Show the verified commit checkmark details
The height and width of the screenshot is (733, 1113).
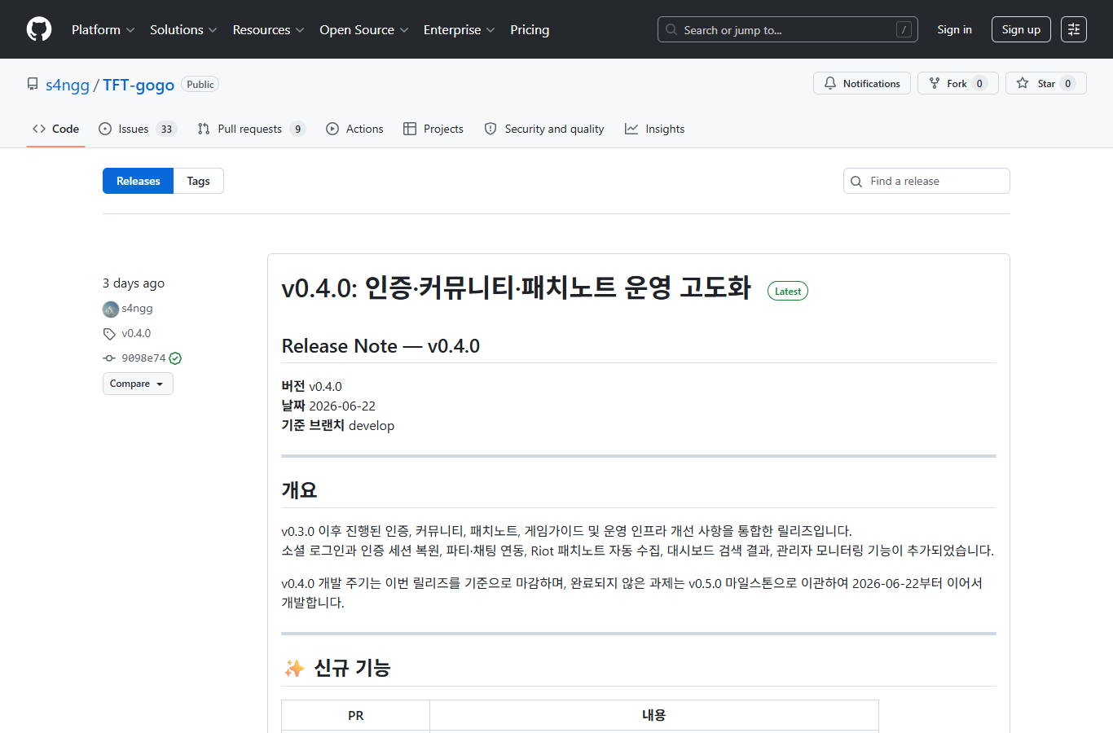coord(175,358)
